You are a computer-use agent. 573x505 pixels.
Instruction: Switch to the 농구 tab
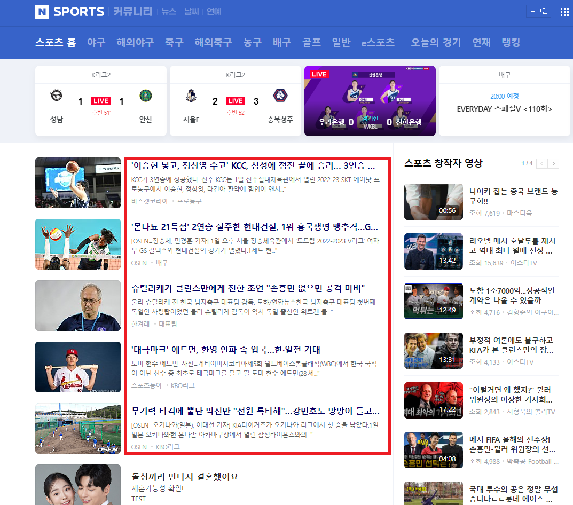pyautogui.click(x=252, y=42)
